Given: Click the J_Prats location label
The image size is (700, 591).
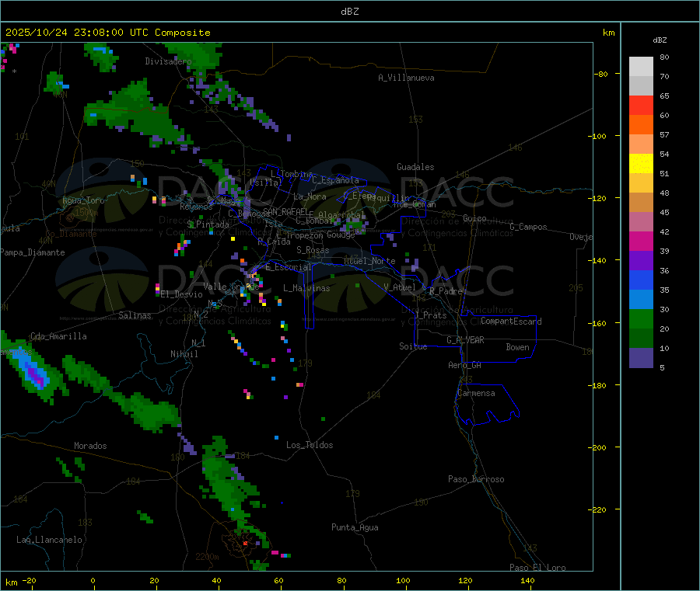Looking at the screenshot, I should tap(431, 315).
